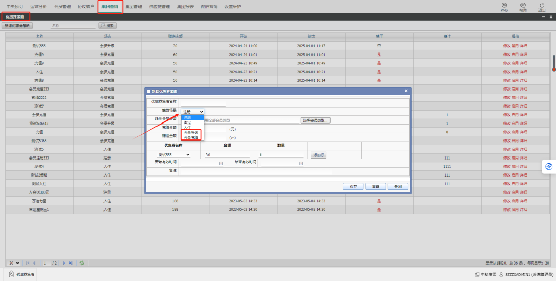Close the 新增优惠券策略 dialog with X
The image size is (556, 281).
[406, 91]
